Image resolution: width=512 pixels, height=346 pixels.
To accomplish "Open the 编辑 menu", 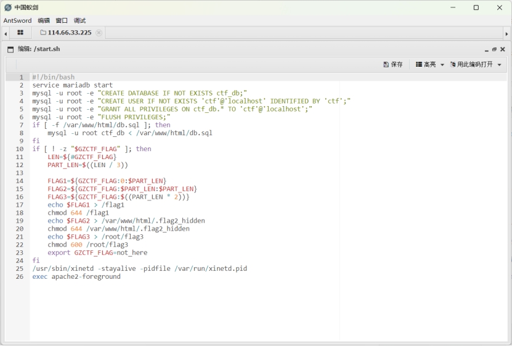I will (44, 20).
